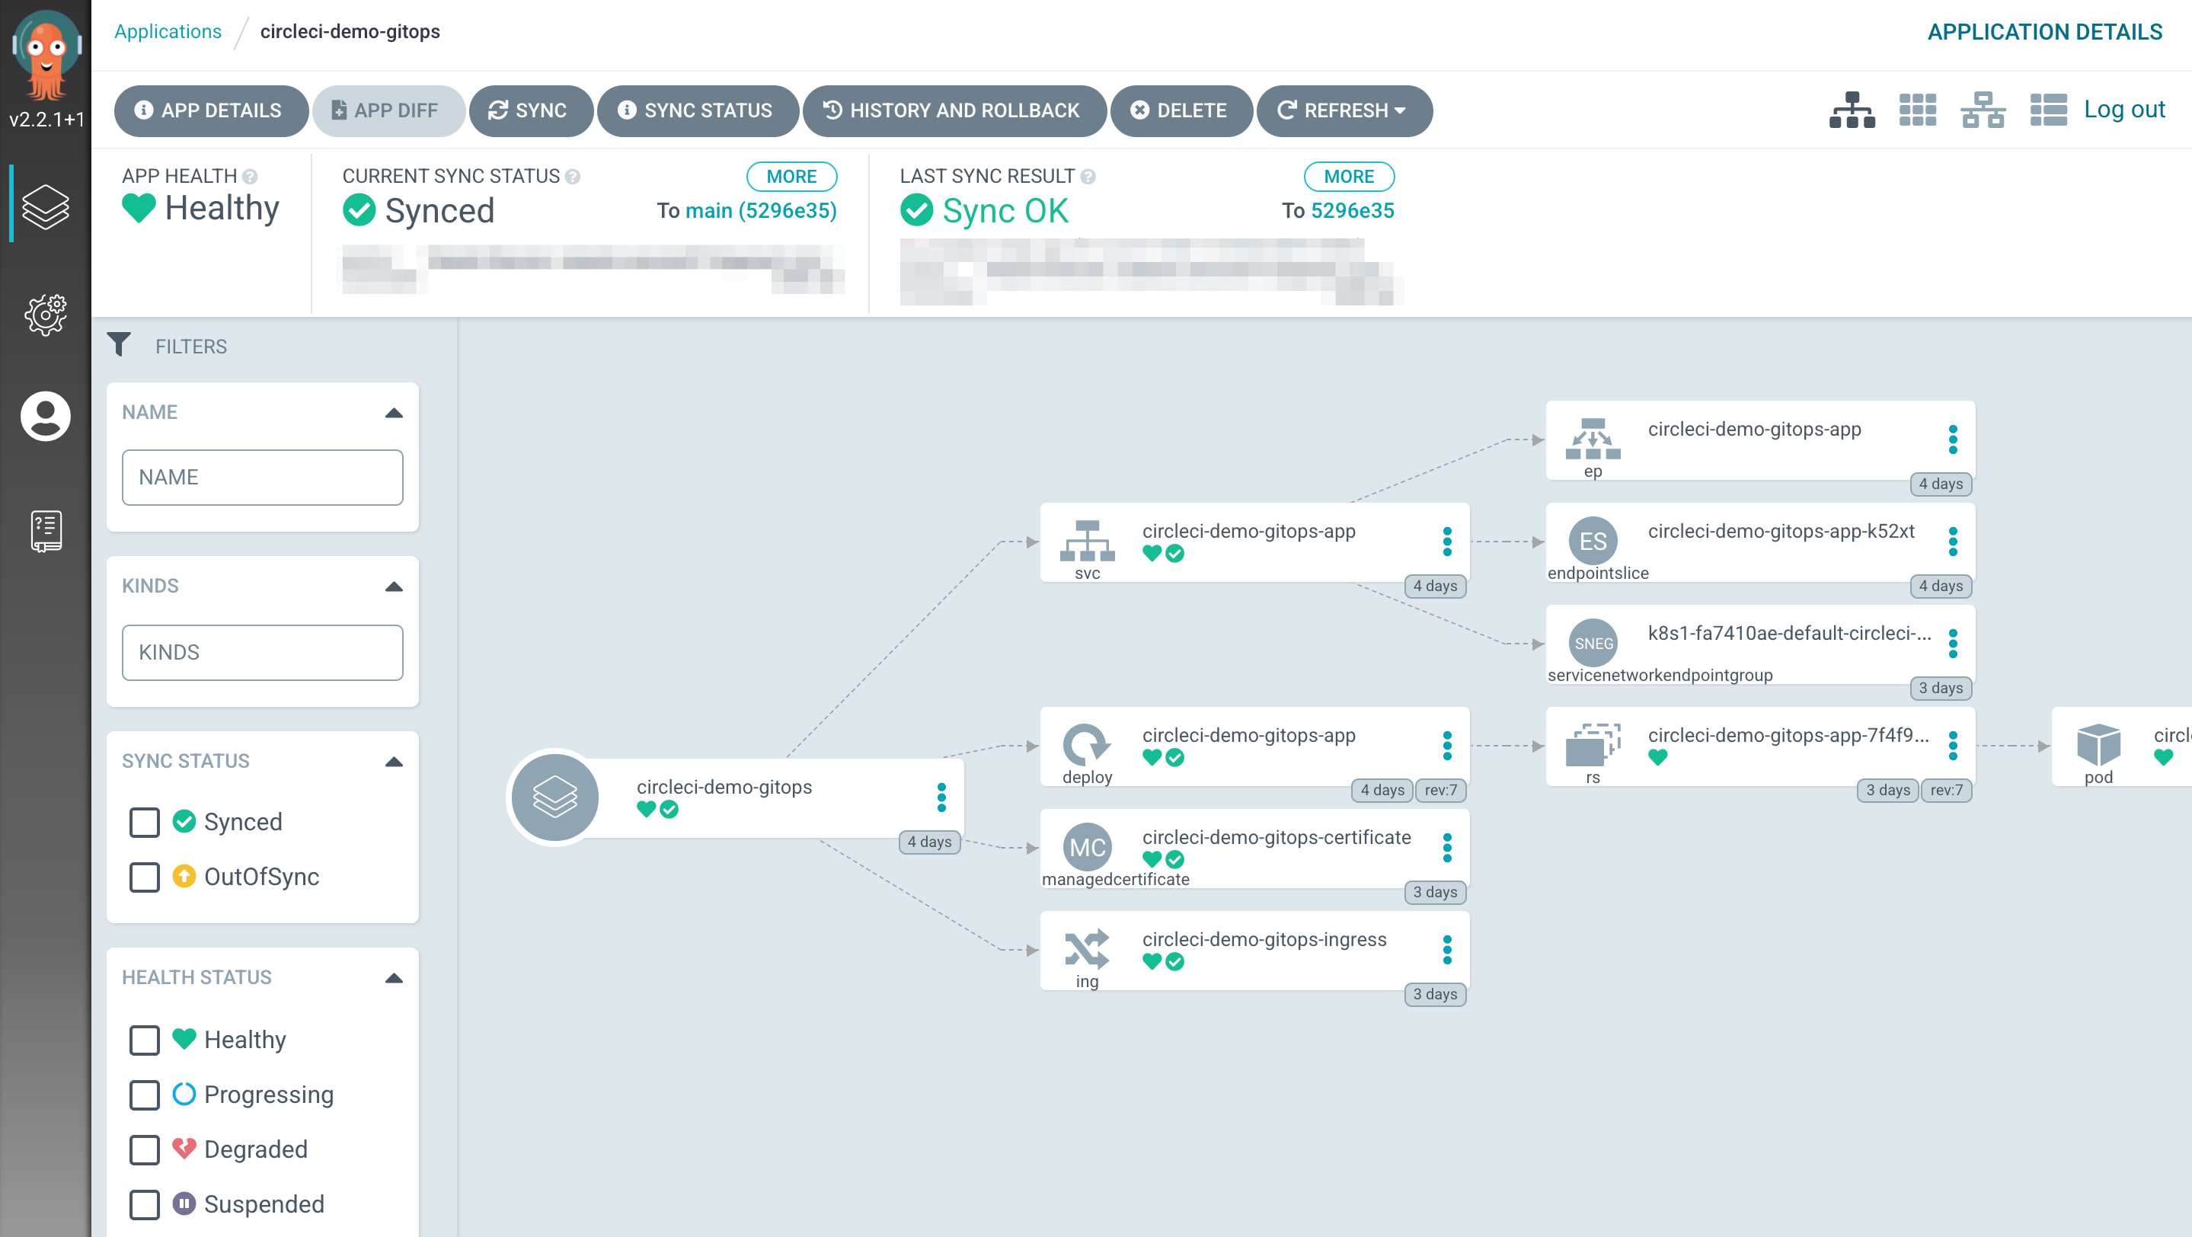Check the Healthy health filter

click(145, 1040)
